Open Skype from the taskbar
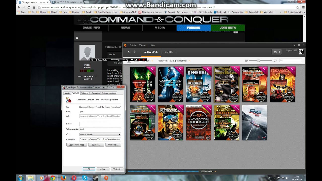 pyautogui.click(x=85, y=178)
